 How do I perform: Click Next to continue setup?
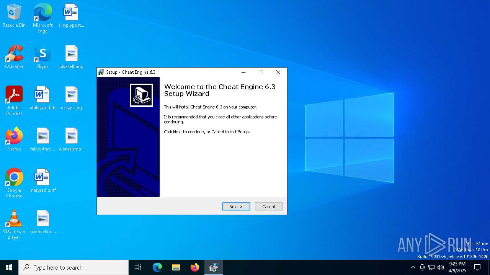pos(236,207)
